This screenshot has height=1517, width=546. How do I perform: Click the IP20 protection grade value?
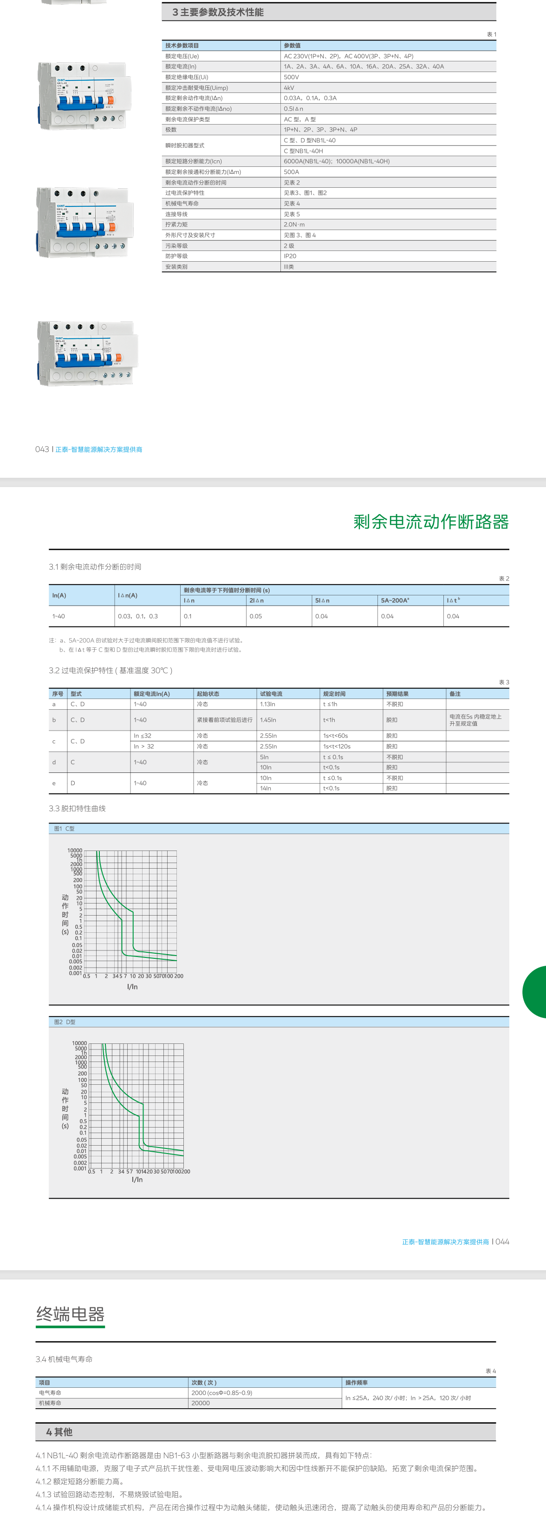coord(290,256)
